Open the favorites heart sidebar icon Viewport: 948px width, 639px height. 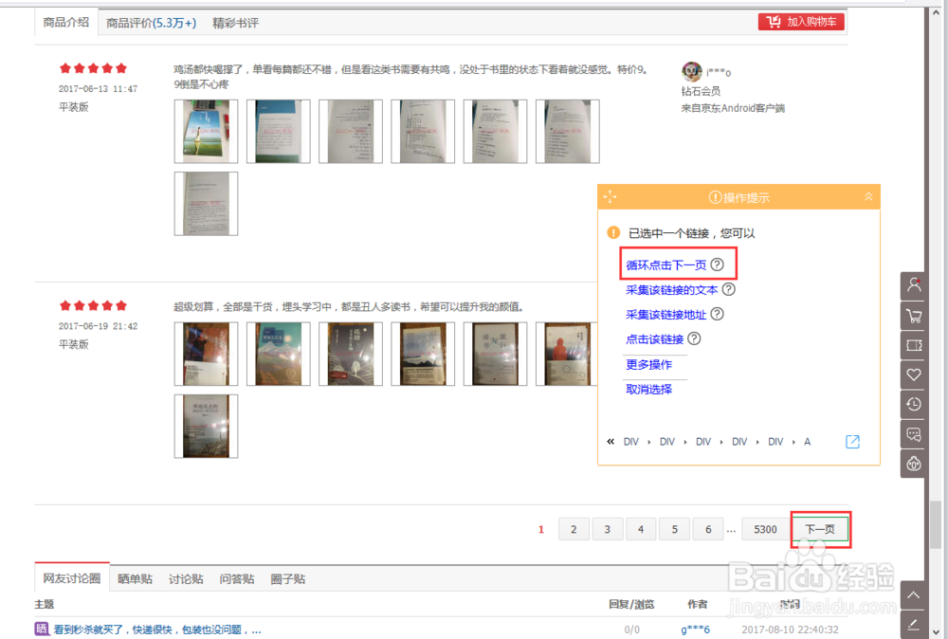[914, 374]
